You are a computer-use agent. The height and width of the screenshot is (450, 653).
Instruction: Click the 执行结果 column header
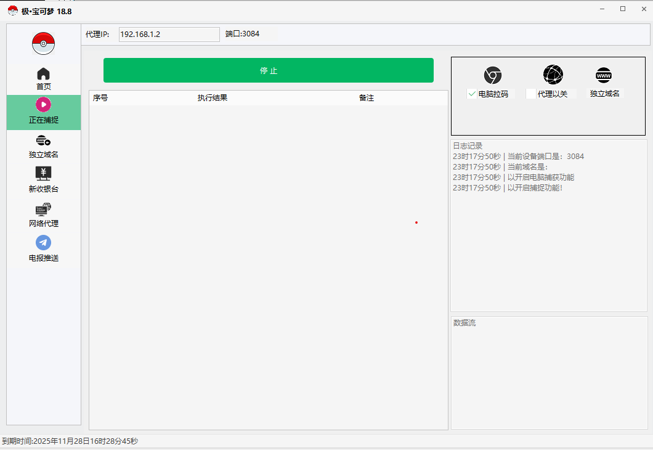[x=213, y=98]
